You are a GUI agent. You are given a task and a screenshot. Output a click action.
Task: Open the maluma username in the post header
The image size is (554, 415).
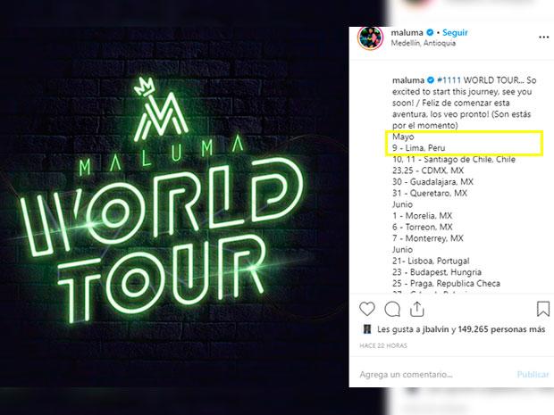pos(407,32)
